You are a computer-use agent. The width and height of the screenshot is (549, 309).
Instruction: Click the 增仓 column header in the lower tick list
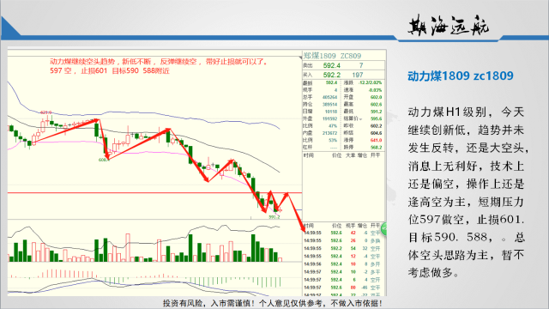363,226
